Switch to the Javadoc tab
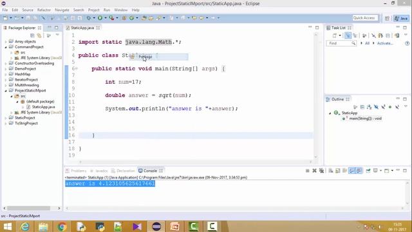 pyautogui.click(x=98, y=171)
